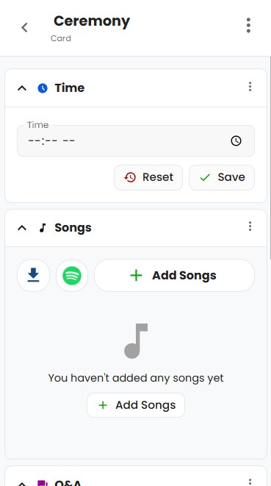Reset the time value
This screenshot has width=271, height=486.
tap(148, 177)
